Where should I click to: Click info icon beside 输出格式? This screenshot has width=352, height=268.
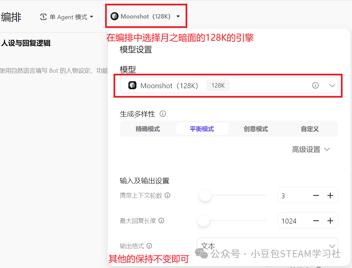[149, 246]
